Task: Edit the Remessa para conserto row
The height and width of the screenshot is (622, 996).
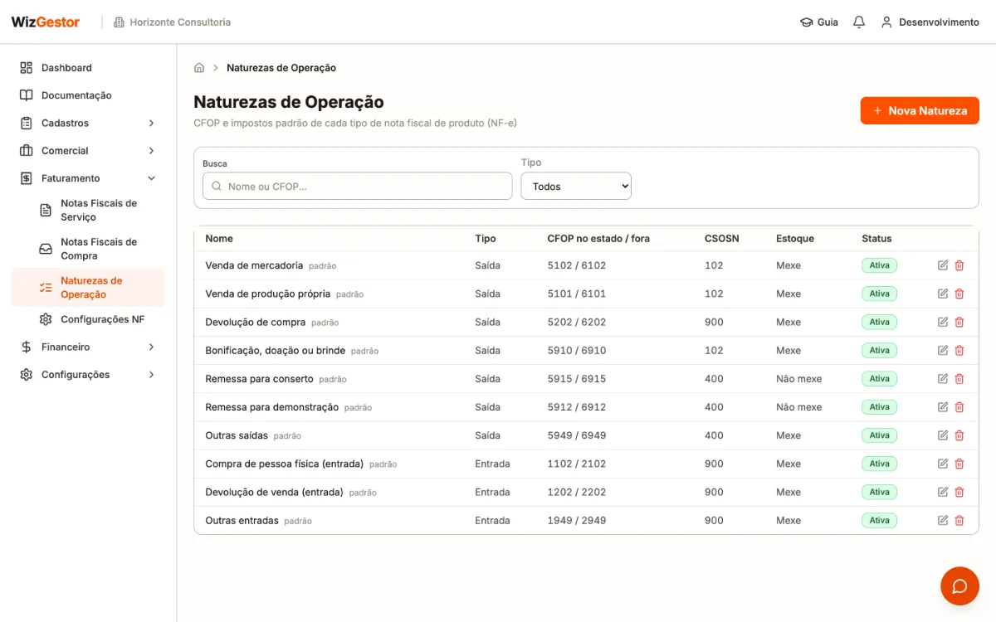Action: (943, 378)
